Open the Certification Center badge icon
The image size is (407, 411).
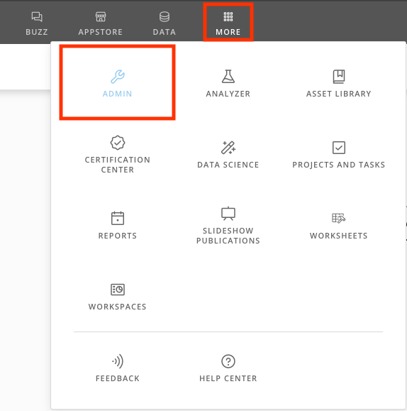(x=118, y=143)
